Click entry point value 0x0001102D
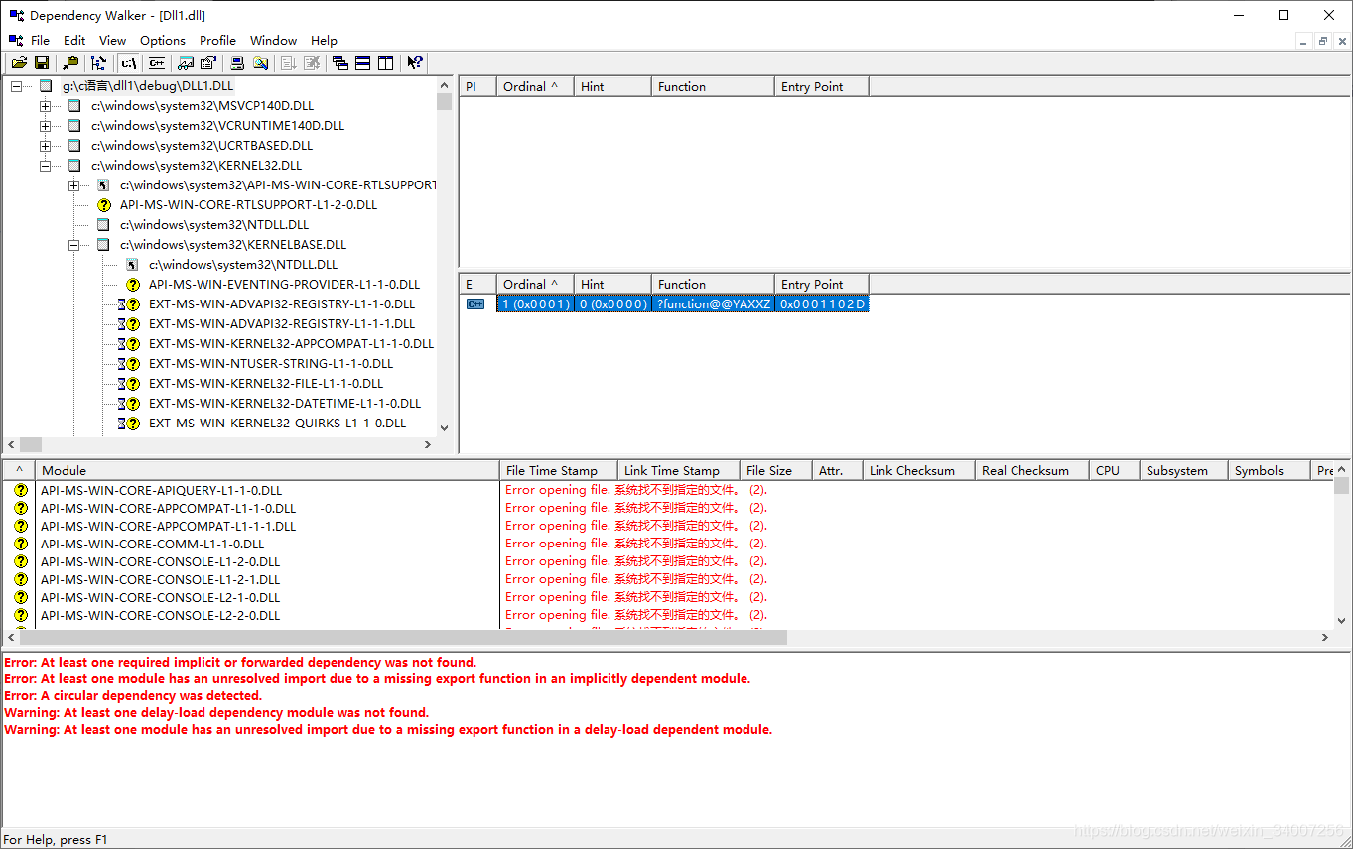The image size is (1353, 849). tap(822, 304)
